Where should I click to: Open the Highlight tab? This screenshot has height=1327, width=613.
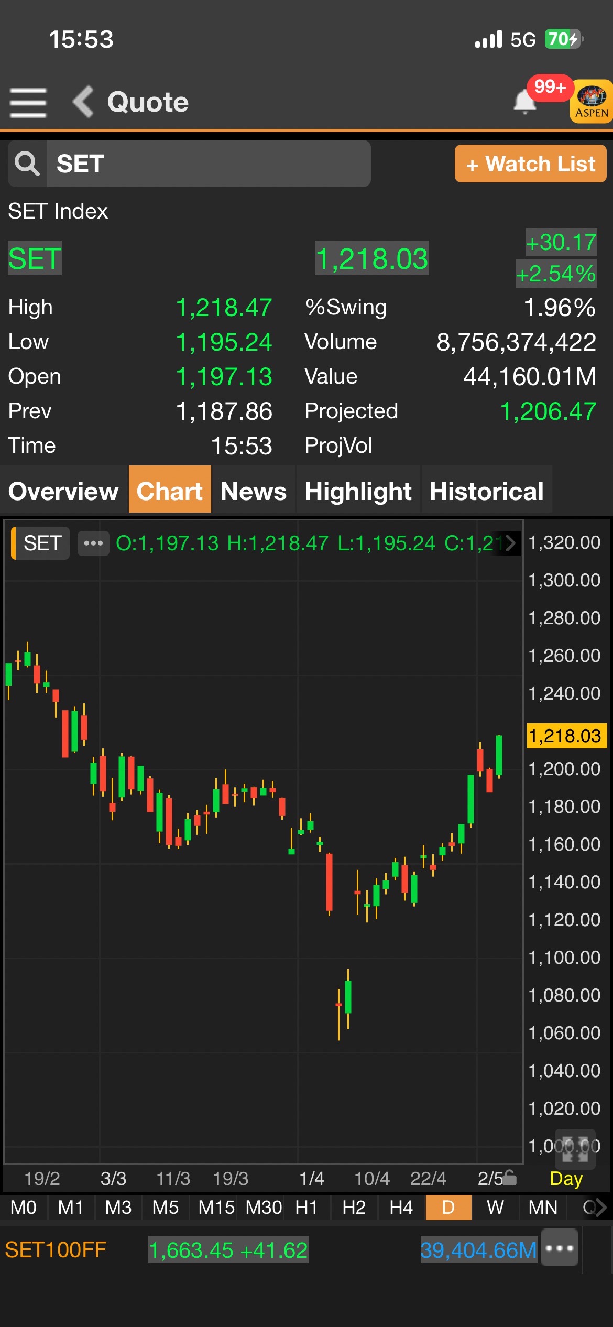pyautogui.click(x=358, y=491)
